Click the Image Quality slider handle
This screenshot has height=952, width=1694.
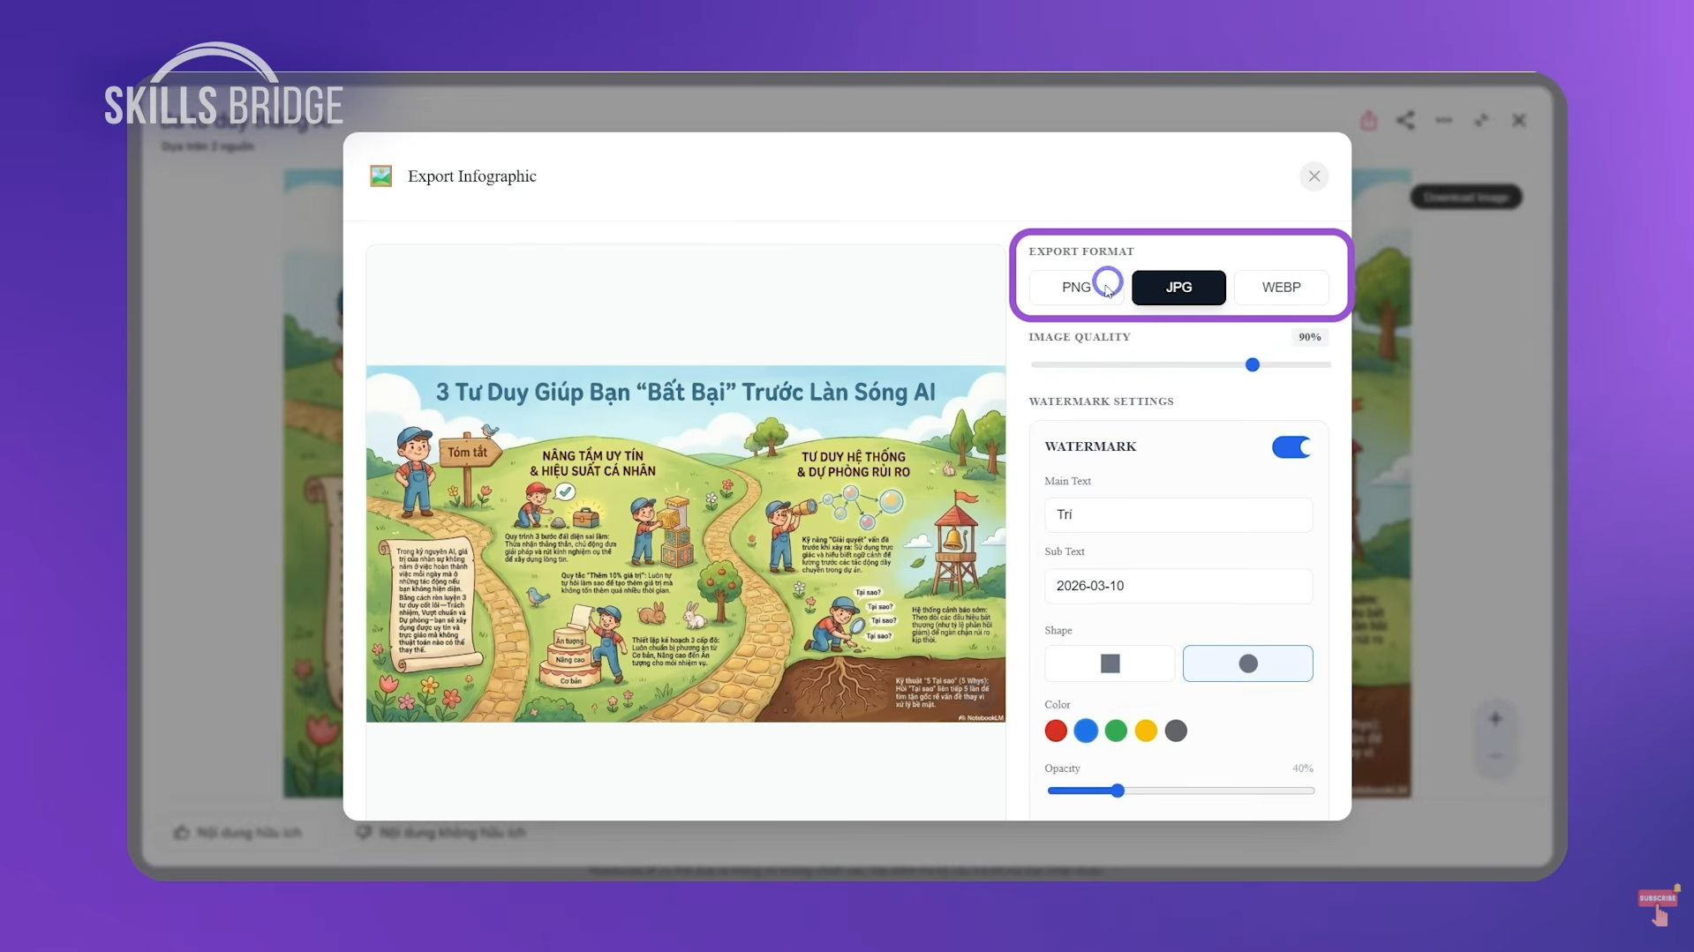point(1252,365)
